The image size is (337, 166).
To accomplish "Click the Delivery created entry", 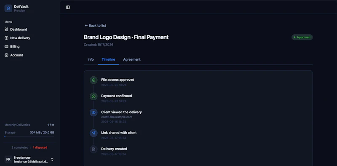I will 114,149.
